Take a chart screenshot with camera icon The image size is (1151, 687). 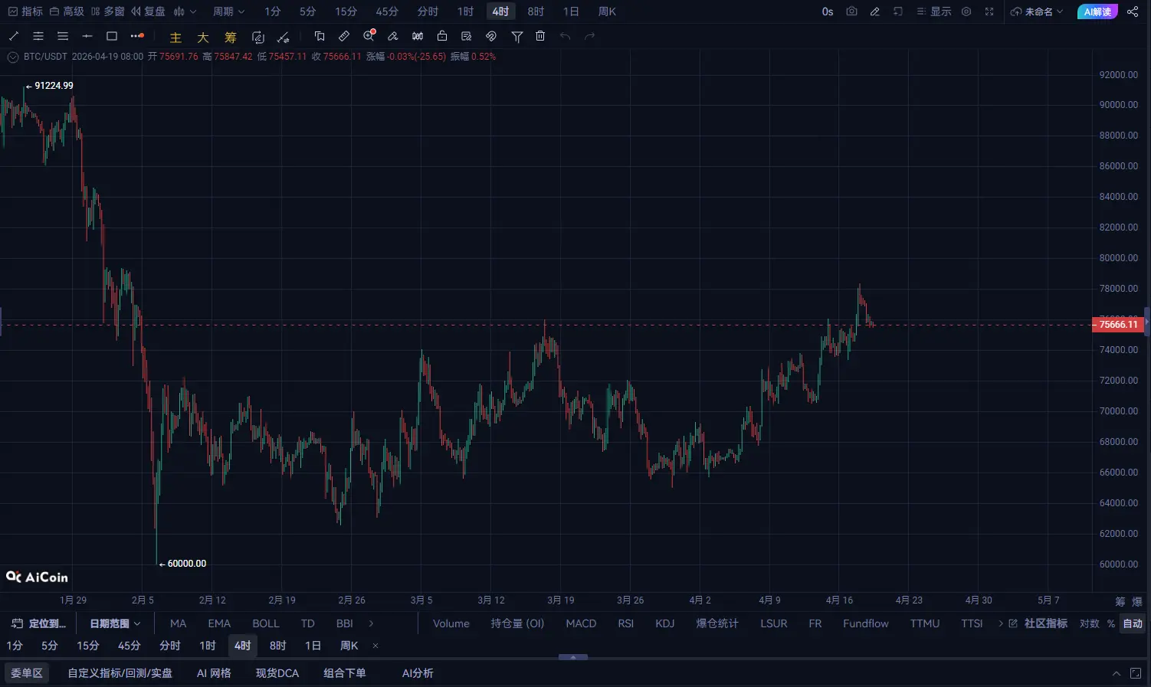(851, 11)
